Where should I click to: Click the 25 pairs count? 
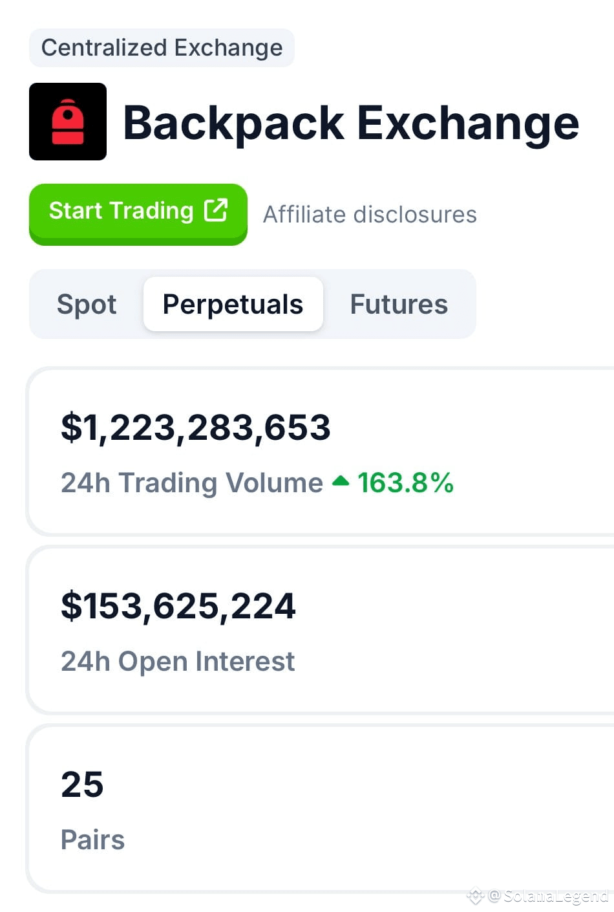[82, 785]
